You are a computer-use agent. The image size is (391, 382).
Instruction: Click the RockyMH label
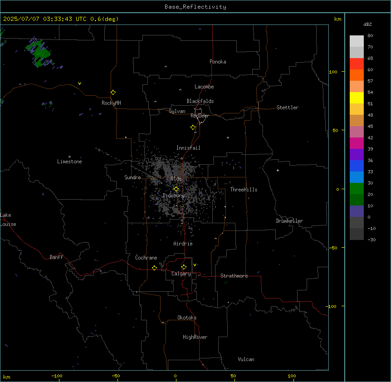coord(111,103)
